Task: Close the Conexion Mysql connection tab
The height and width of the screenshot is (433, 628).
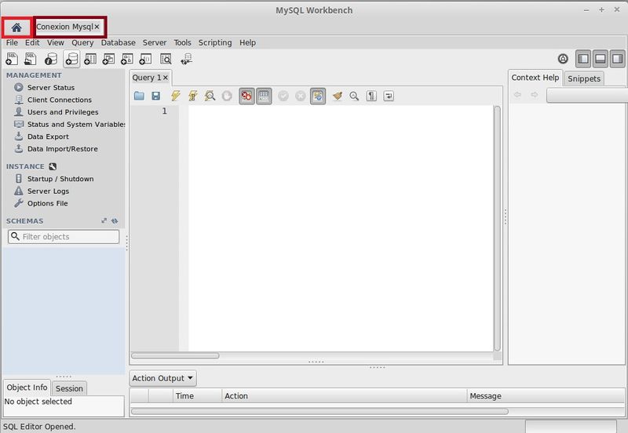Action: coord(97,27)
